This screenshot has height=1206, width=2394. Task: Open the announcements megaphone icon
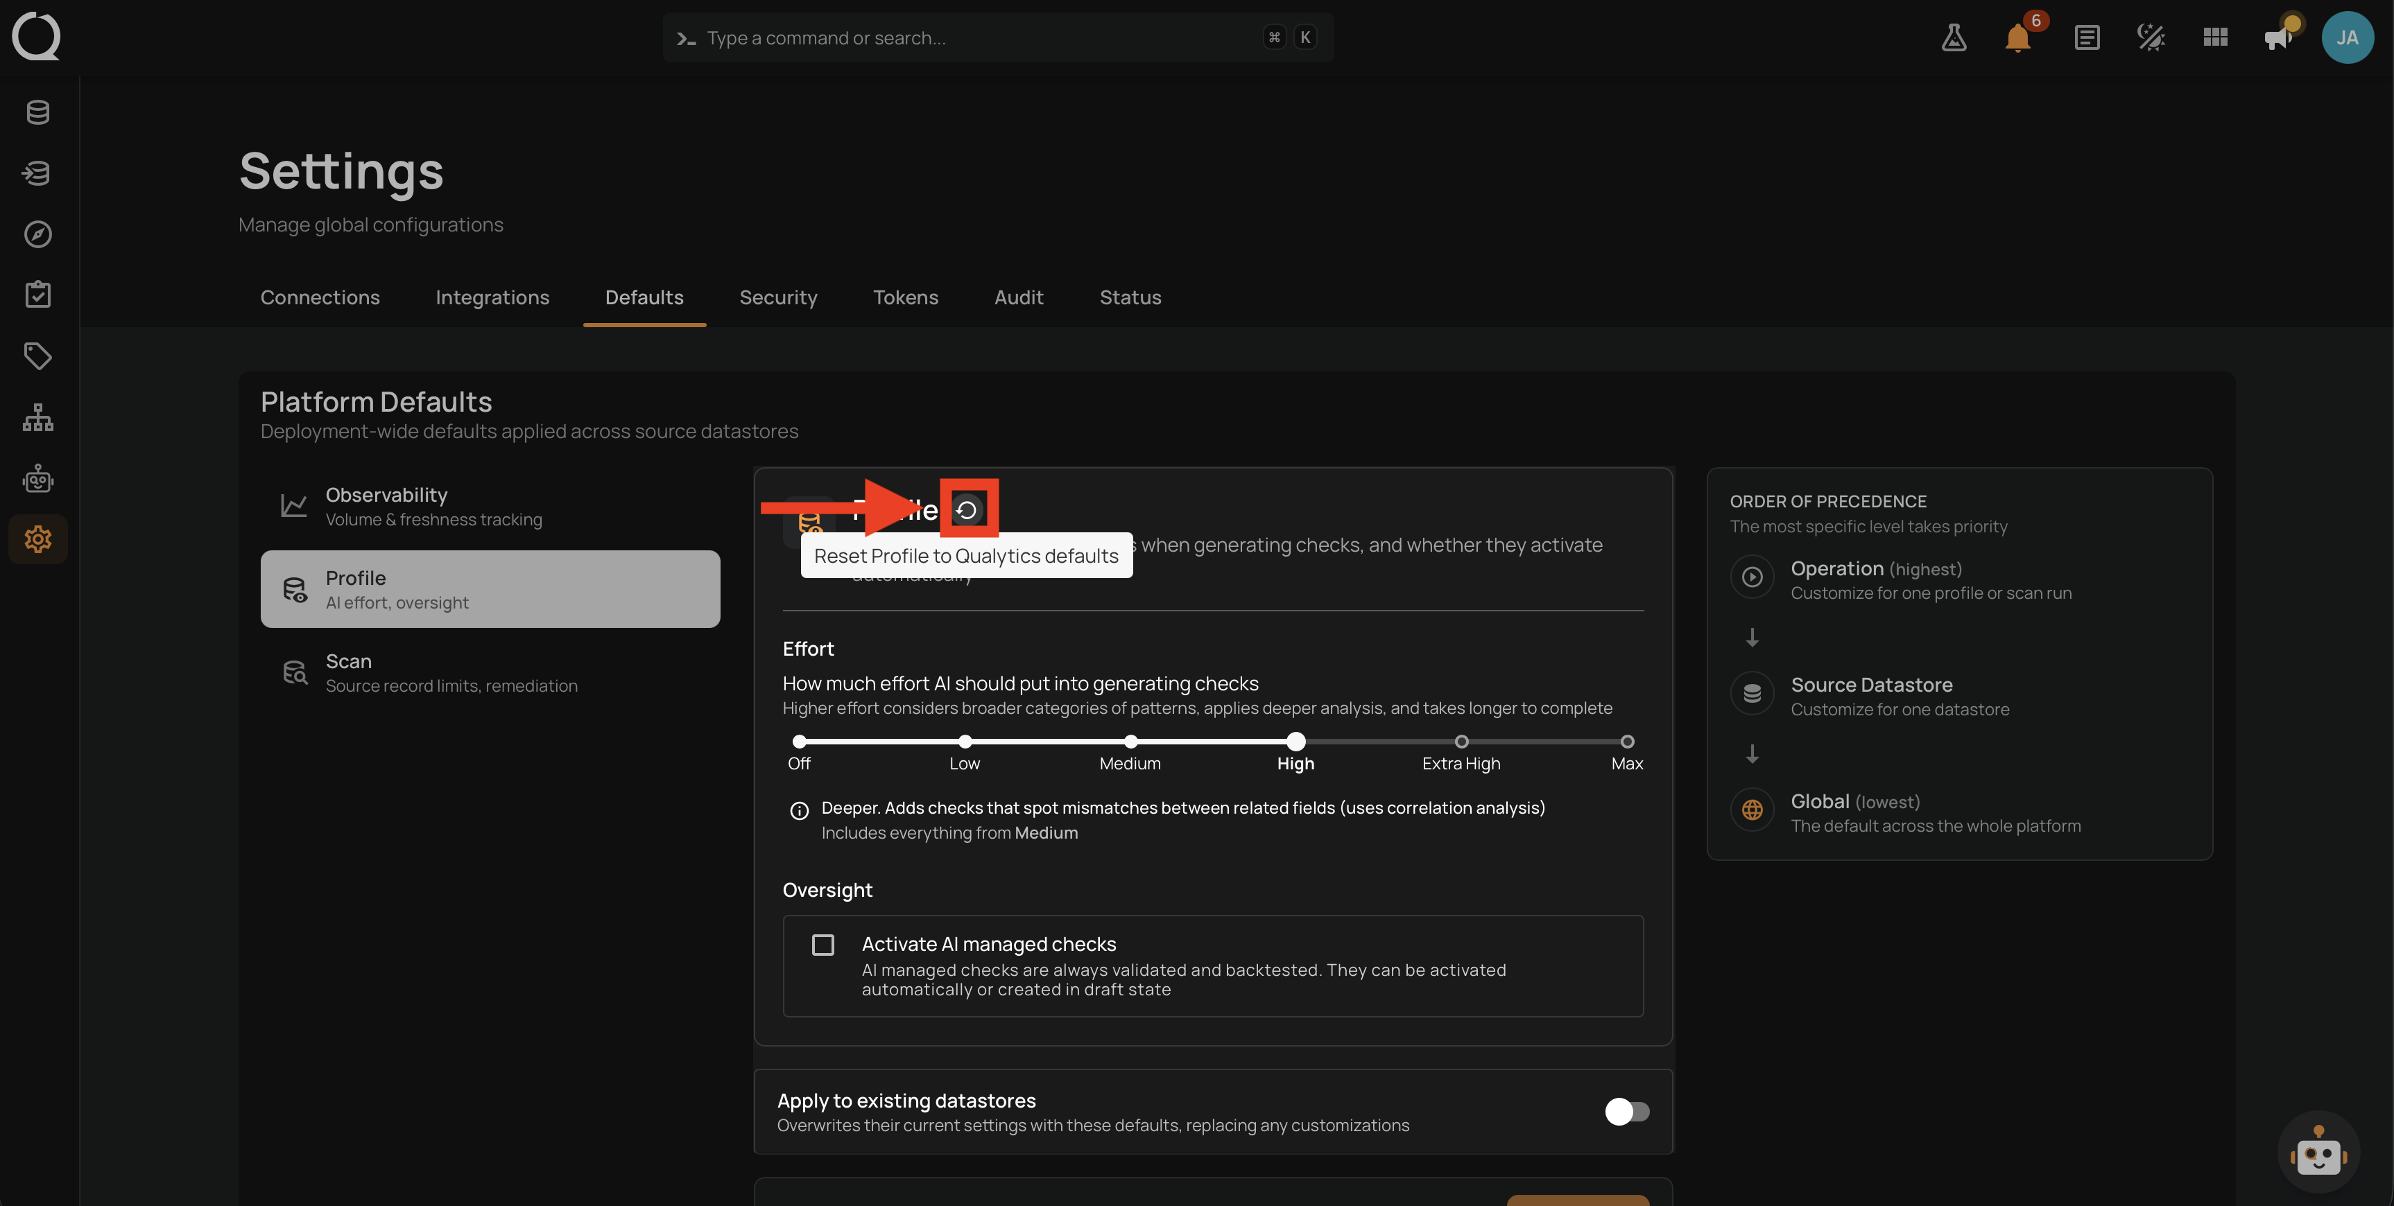click(2279, 37)
